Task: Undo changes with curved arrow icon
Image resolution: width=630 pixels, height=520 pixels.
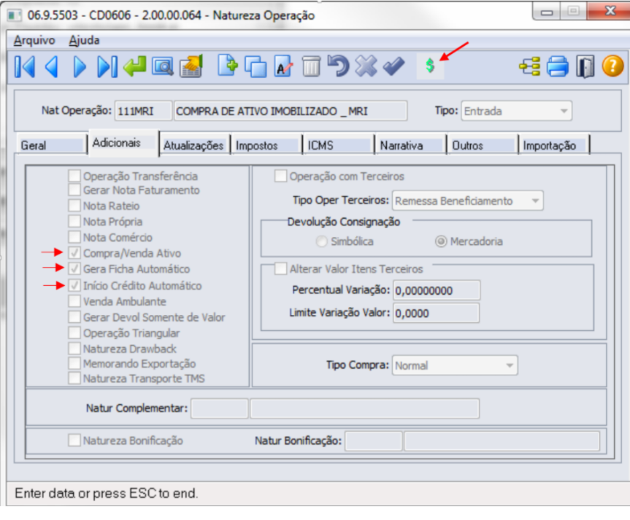Action: (338, 66)
